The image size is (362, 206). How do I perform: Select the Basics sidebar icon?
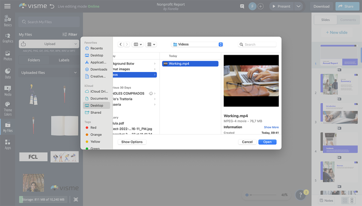pyautogui.click(x=7, y=19)
